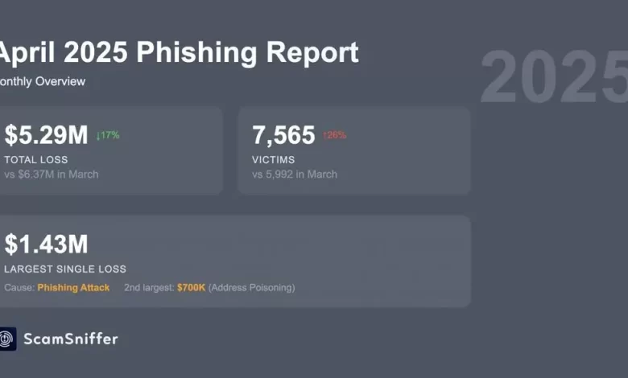Click the orange Phishing Attack cause text

[x=73, y=288]
